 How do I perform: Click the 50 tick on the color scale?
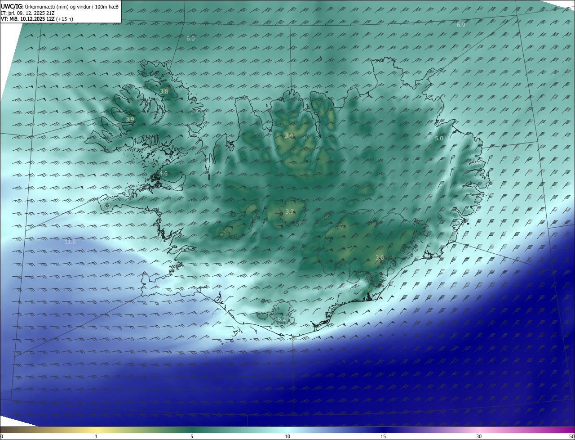pyautogui.click(x=571, y=436)
